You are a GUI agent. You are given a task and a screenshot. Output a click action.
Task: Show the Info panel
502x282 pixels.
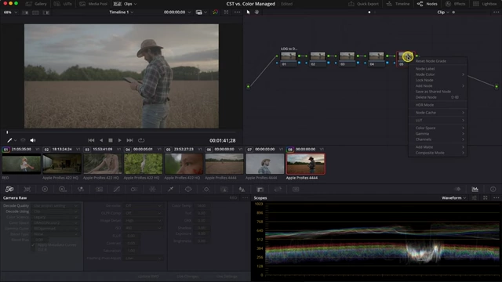(493, 190)
